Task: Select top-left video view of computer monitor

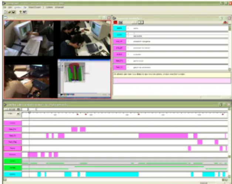Action: pos(29,38)
